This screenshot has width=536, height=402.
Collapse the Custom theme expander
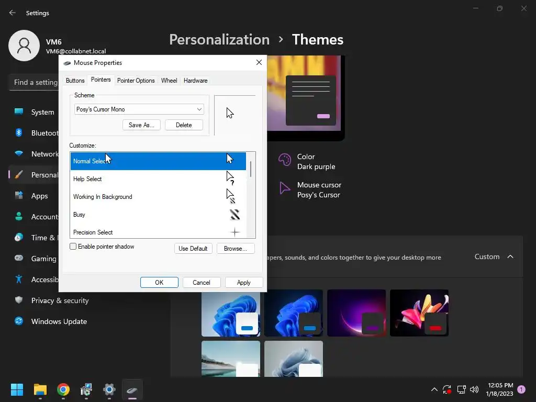510,256
